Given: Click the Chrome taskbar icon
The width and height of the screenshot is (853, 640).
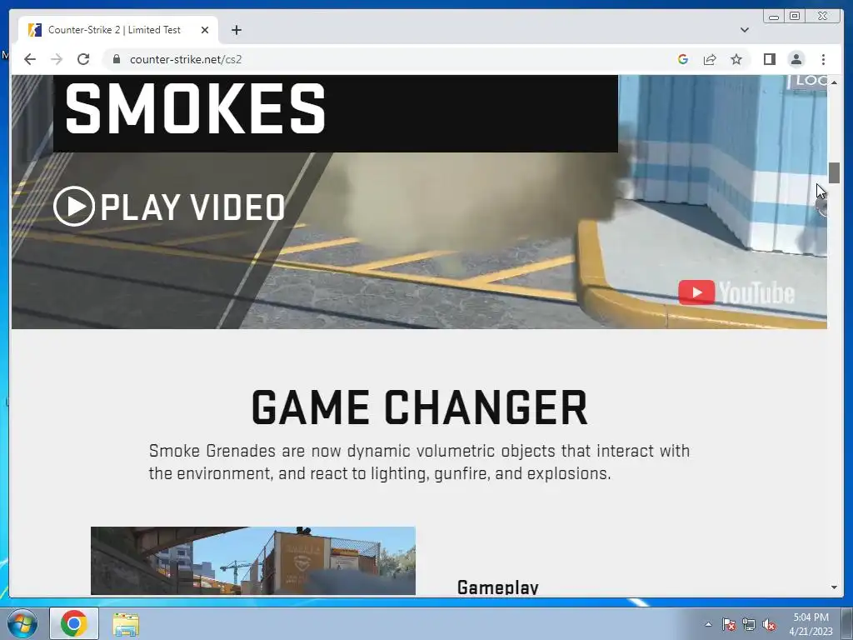Looking at the screenshot, I should (x=74, y=623).
